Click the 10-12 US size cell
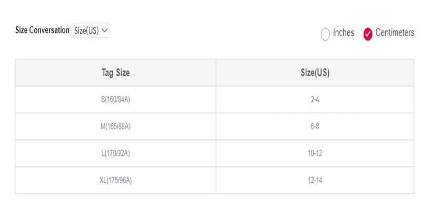This screenshot has width=421, height=210. [x=315, y=153]
